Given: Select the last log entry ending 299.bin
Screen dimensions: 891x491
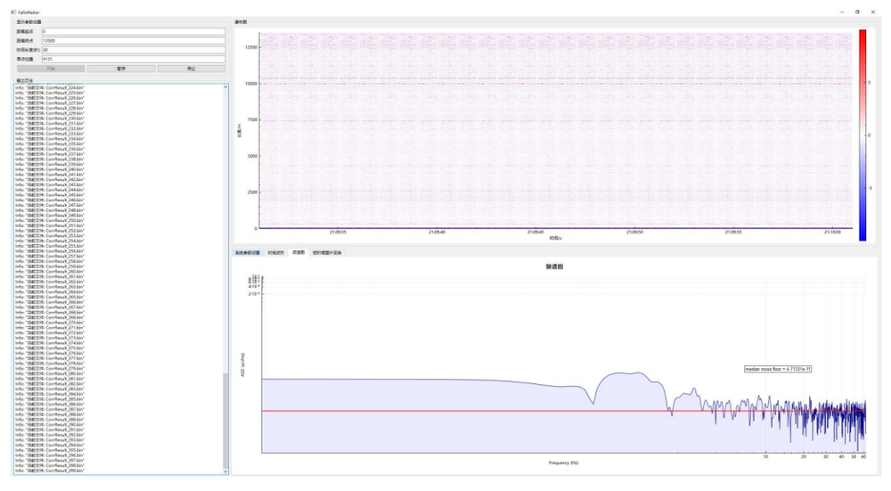Looking at the screenshot, I should click(x=55, y=471).
